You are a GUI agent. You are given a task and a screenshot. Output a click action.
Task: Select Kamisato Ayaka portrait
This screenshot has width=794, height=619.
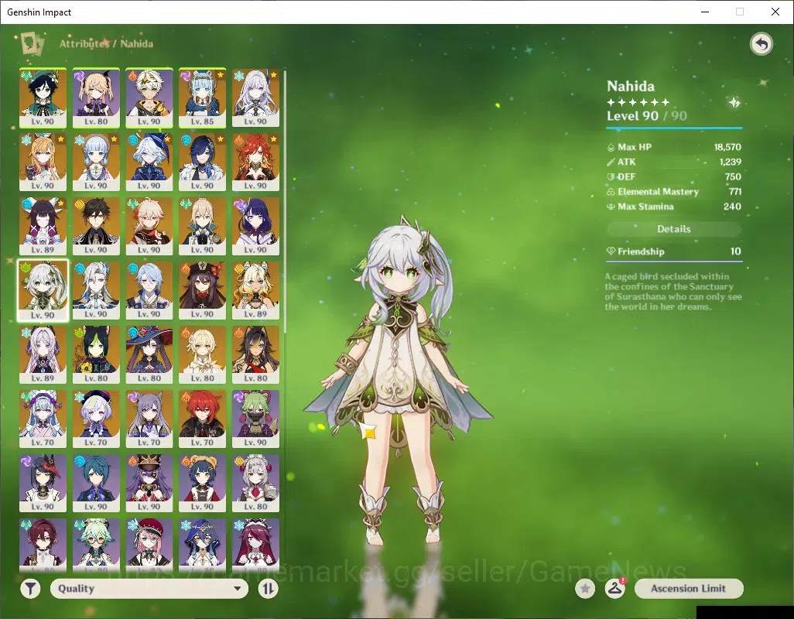pyautogui.click(x=96, y=162)
